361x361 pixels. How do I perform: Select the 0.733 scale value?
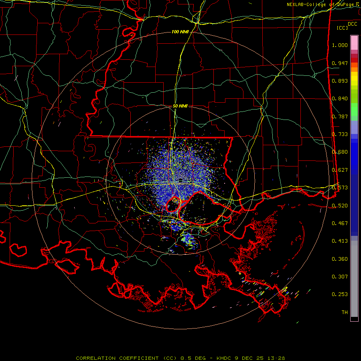point(340,134)
